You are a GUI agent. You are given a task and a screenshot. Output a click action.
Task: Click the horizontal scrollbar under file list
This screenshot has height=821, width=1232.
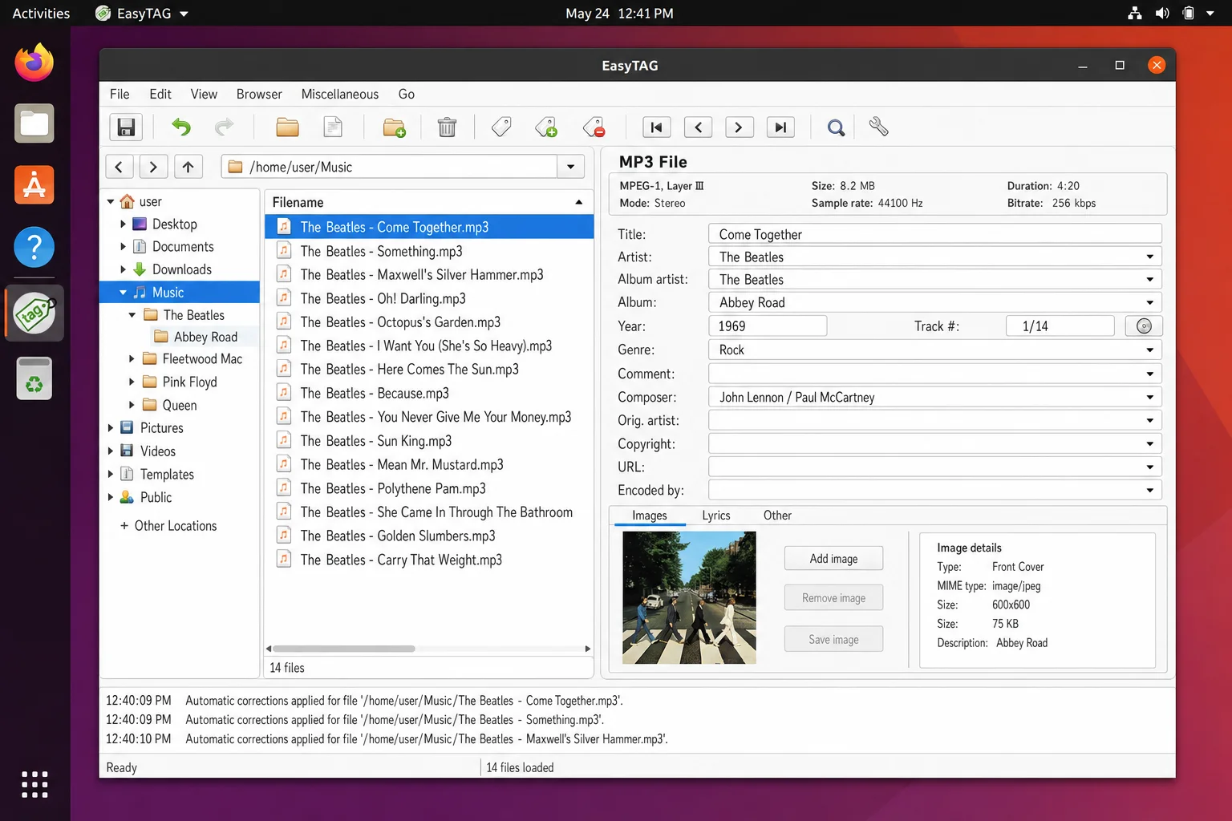pos(344,649)
